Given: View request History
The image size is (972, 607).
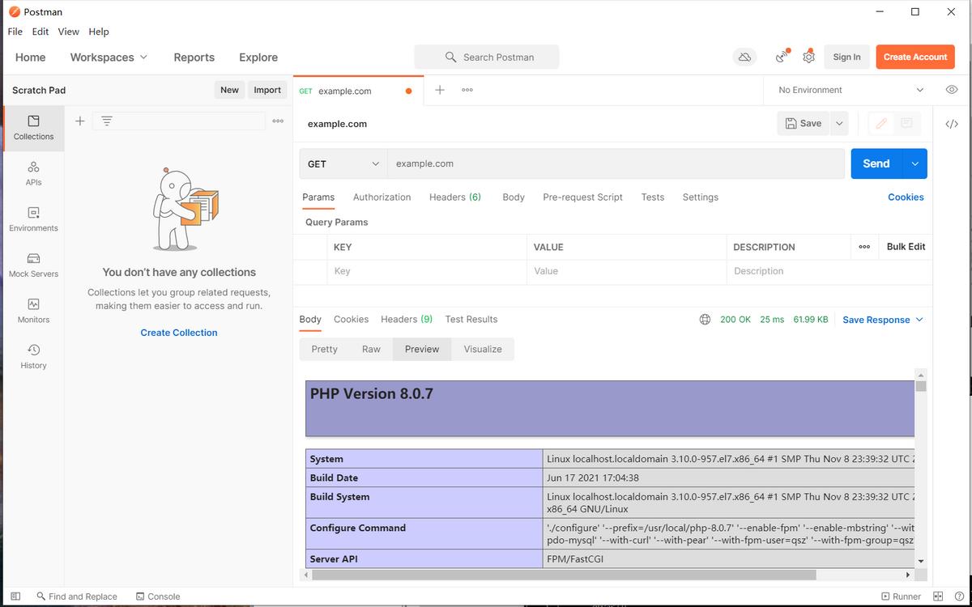Looking at the screenshot, I should [32, 357].
